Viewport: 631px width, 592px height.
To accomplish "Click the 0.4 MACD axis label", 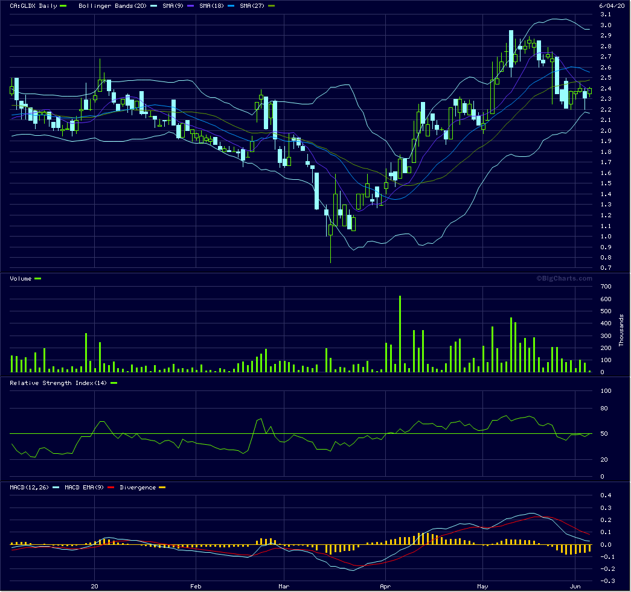I will pos(606,495).
